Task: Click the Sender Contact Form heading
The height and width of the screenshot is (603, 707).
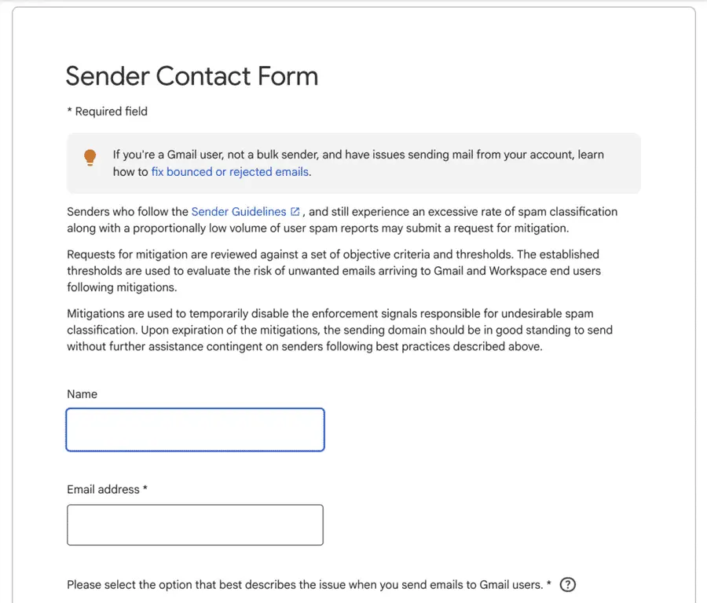Action: (x=191, y=75)
